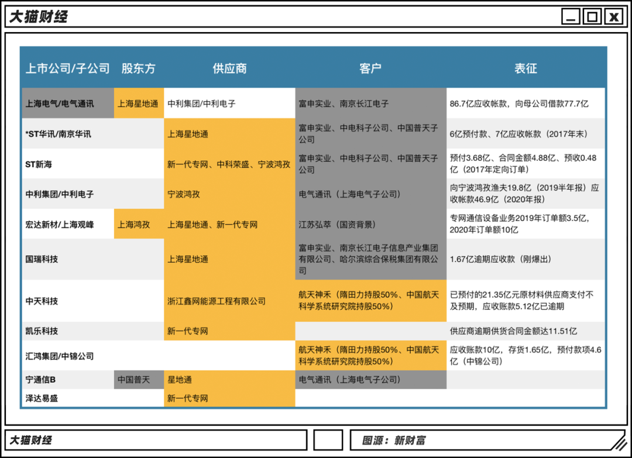This screenshot has width=632, height=458.
Task: Click the 预付3.68亿 description cell
Action: [x=525, y=164]
